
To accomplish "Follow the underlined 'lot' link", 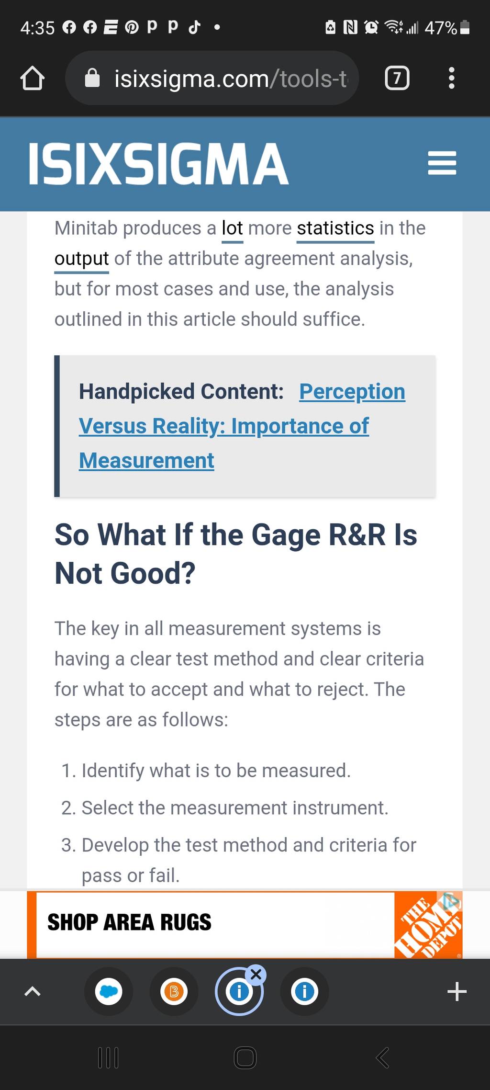I will pos(232,228).
